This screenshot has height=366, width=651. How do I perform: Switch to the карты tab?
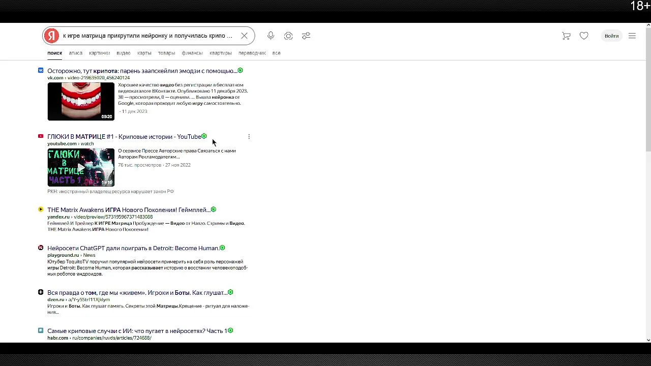pos(144,53)
